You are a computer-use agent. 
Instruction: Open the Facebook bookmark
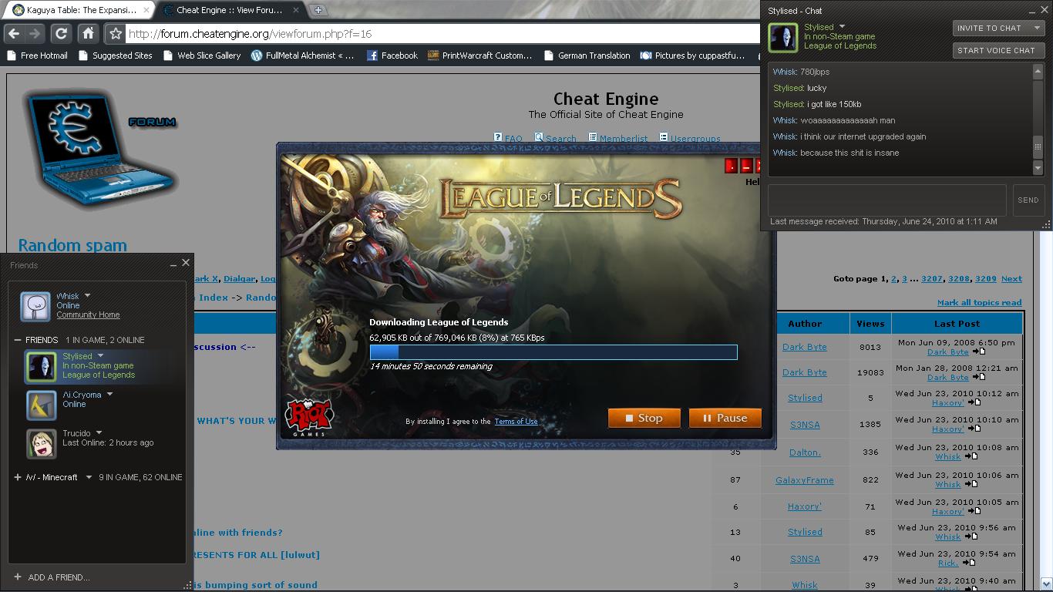tap(392, 55)
